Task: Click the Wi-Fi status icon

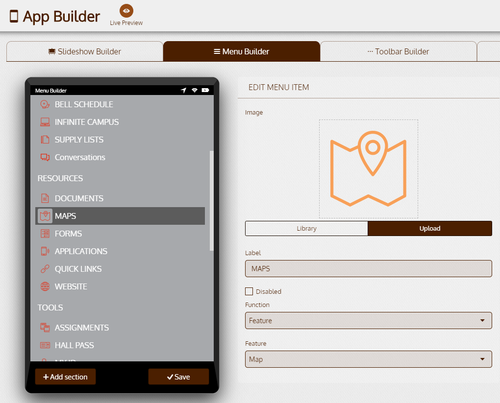Action: (x=195, y=90)
